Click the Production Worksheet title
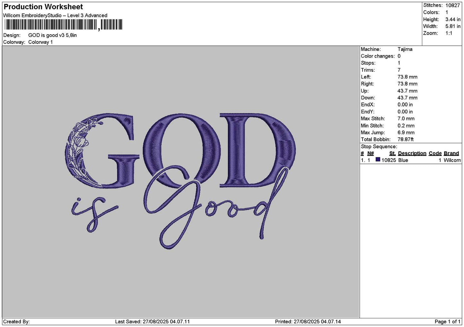This screenshot has width=464, height=327. click(43, 7)
